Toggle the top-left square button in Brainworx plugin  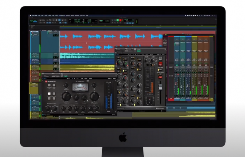[49, 85]
